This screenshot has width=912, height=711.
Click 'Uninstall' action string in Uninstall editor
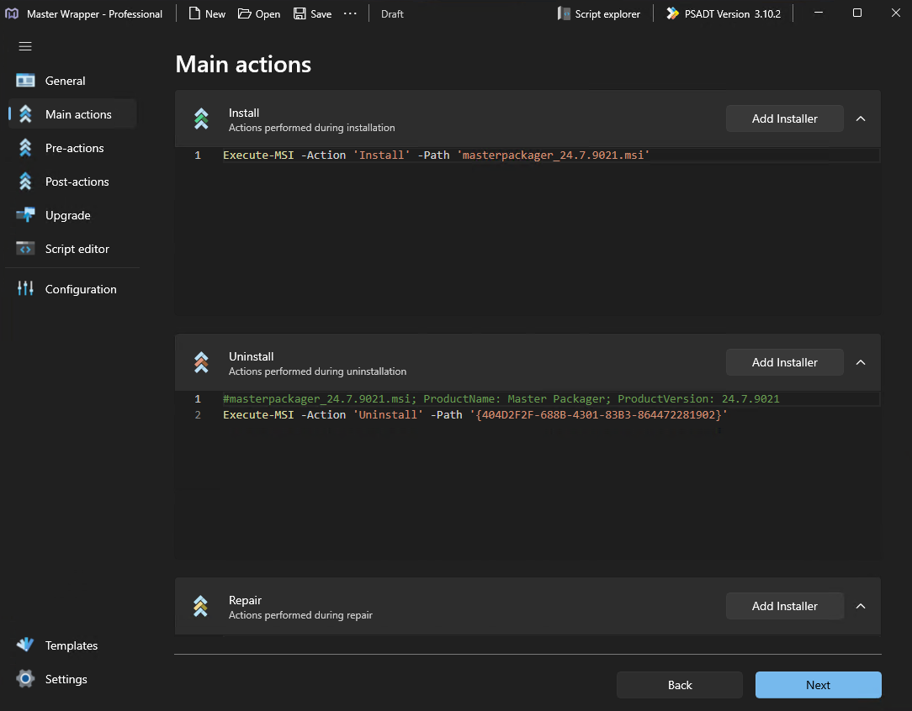coord(388,415)
